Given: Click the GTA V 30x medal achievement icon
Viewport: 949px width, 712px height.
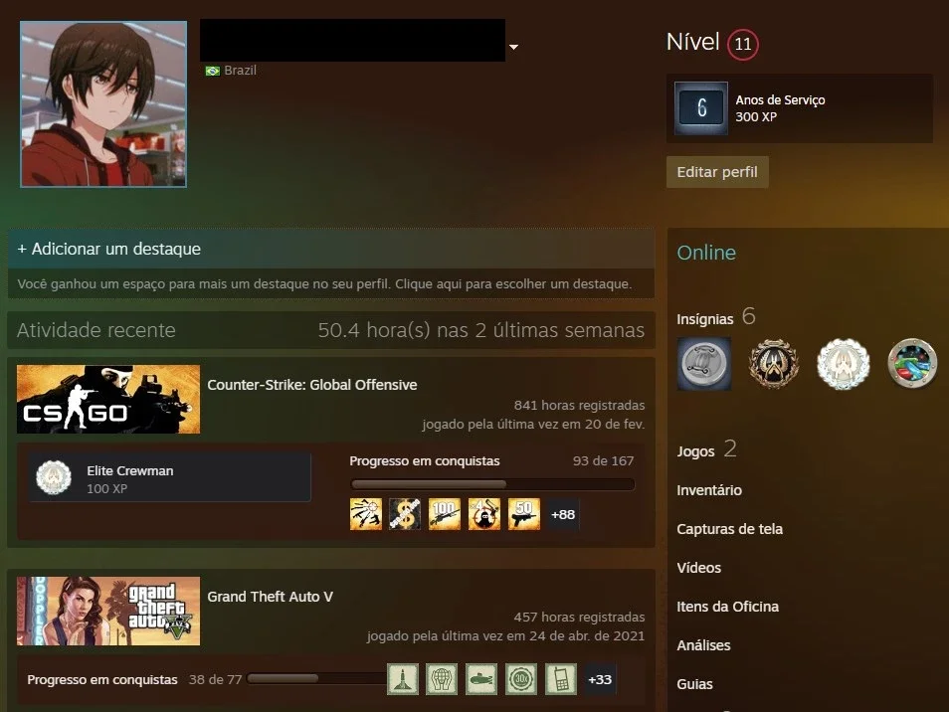Looking at the screenshot, I should pyautogui.click(x=521, y=679).
